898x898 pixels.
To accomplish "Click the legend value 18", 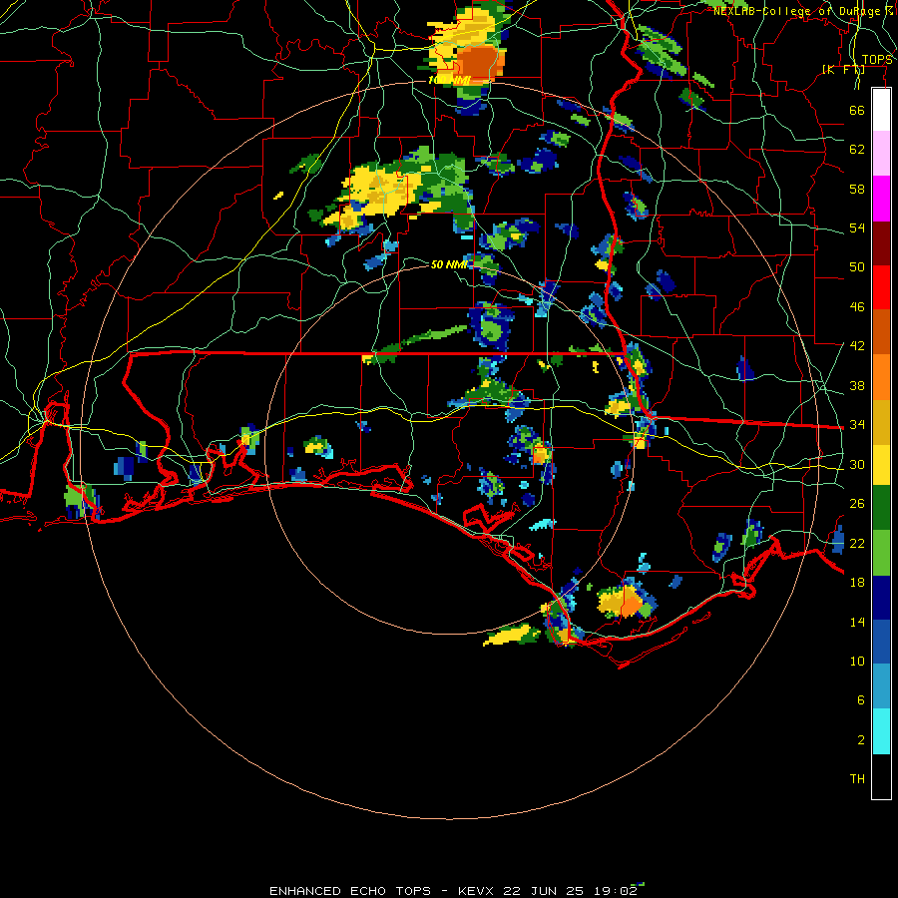I will [x=857, y=583].
